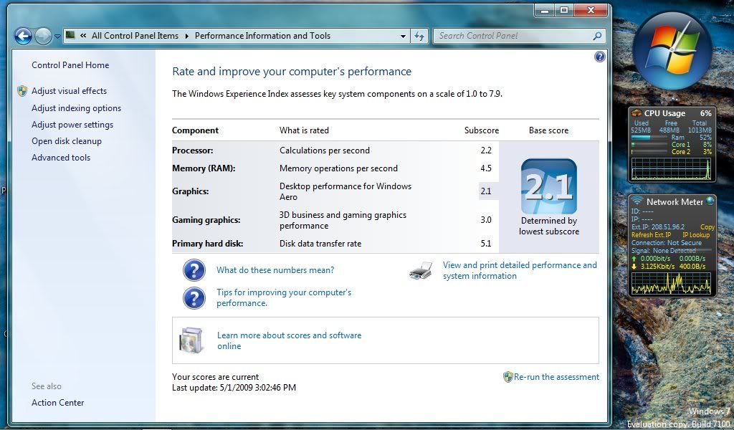
Task: Click the yellow download arrow in Network Meter
Action: (634, 266)
